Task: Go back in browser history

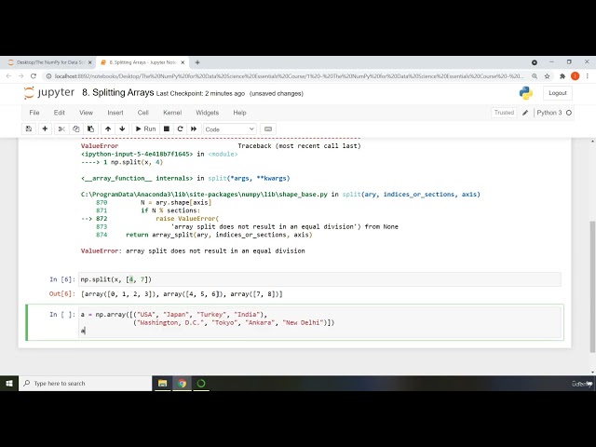Action: point(8,76)
